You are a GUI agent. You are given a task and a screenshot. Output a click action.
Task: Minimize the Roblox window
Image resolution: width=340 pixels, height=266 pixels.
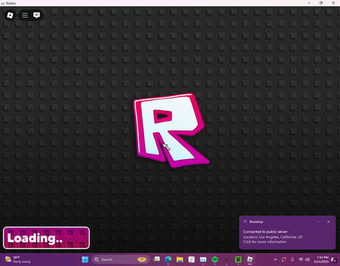[309, 3]
